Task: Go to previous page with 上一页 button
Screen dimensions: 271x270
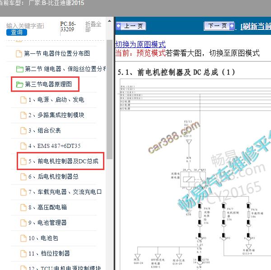Action: [131, 26]
